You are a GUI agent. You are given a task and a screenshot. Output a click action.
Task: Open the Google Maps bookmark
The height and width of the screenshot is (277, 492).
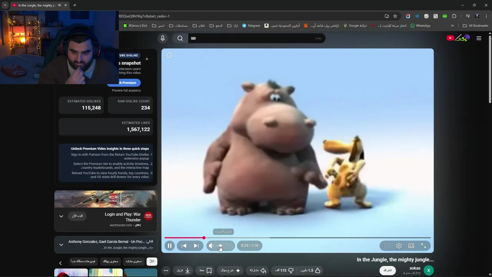click(355, 26)
